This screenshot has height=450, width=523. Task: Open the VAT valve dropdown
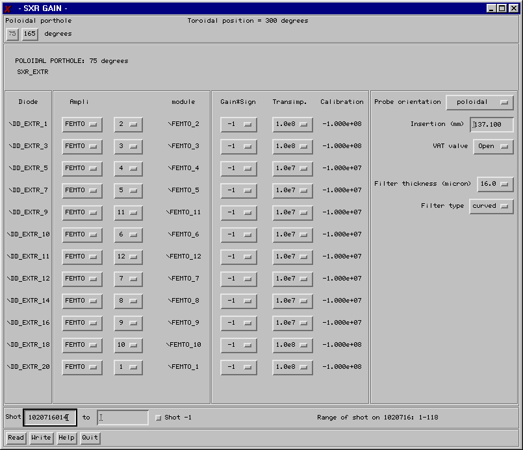[x=493, y=147]
